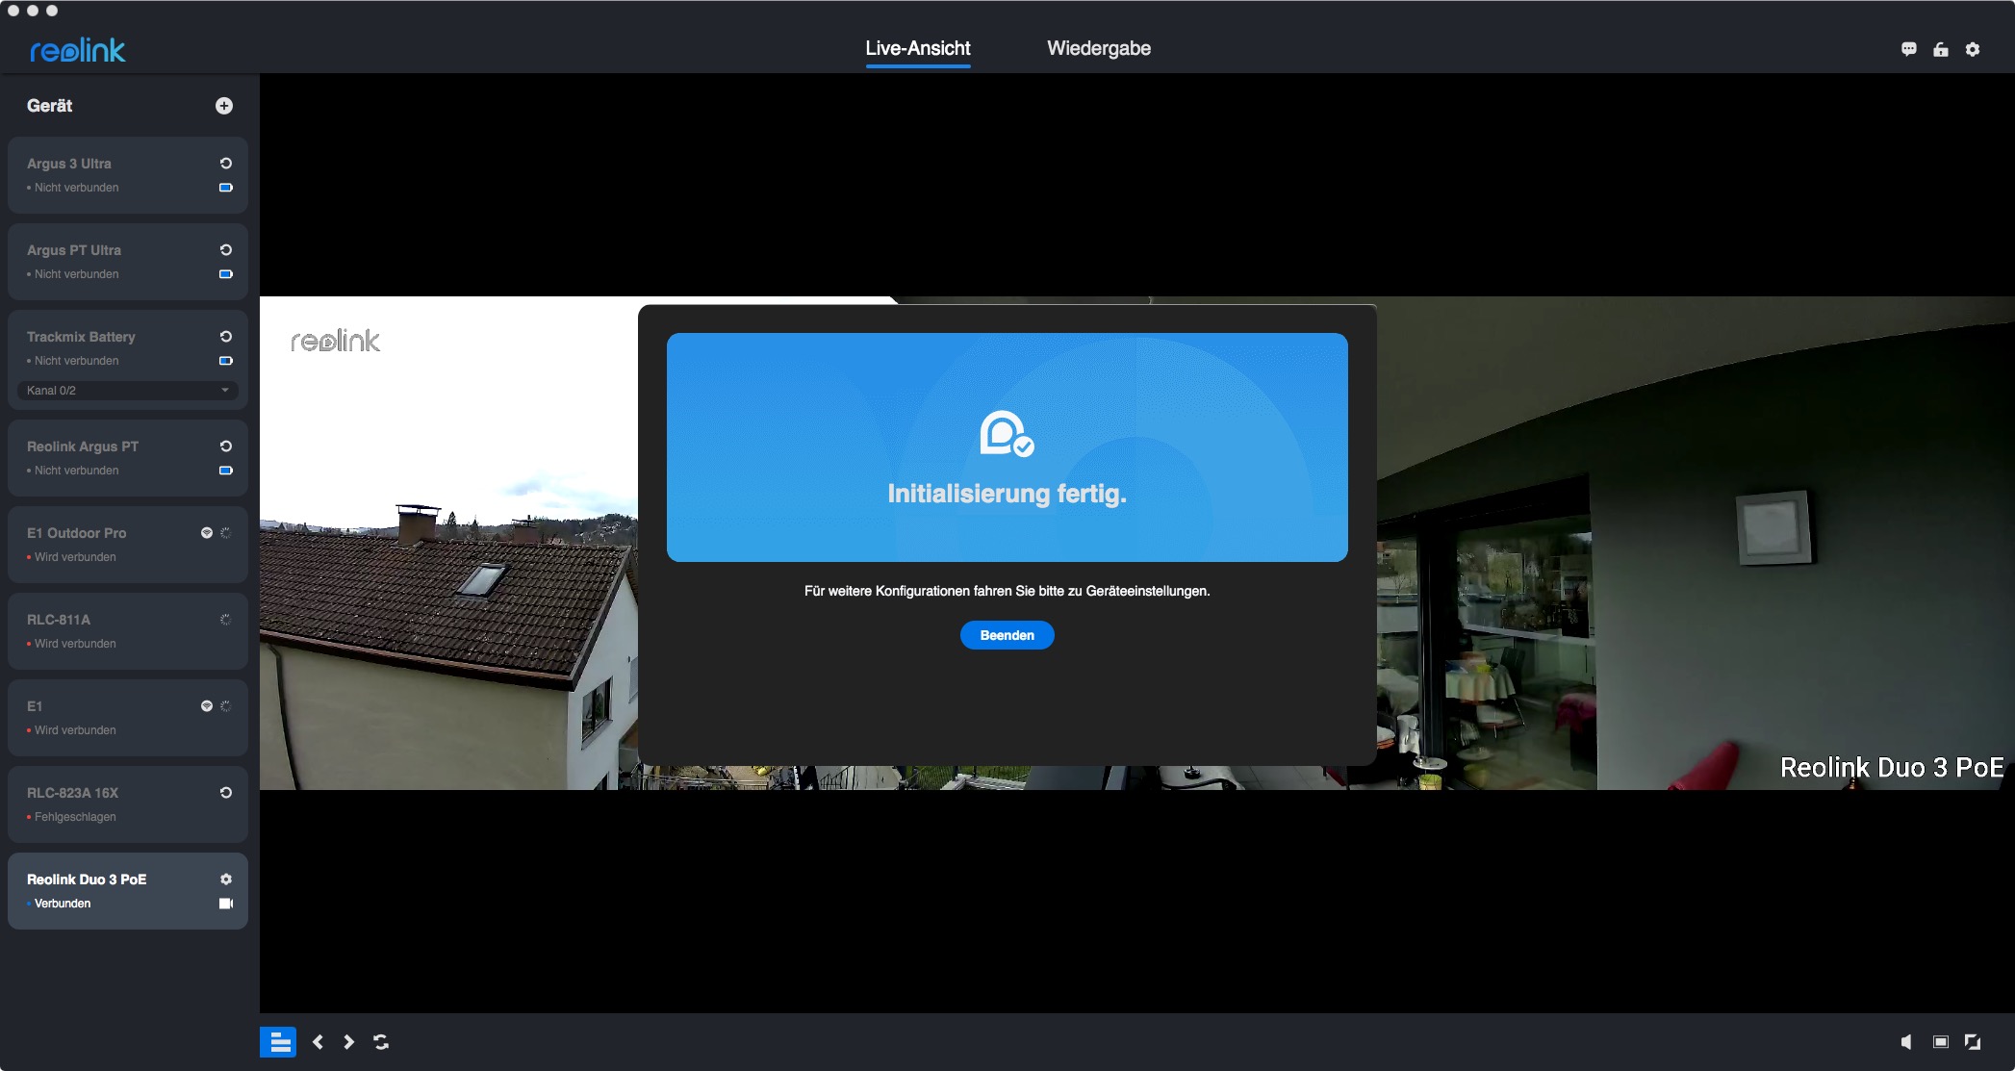
Task: Toggle fullscreen view icon
Action: (x=1972, y=1042)
